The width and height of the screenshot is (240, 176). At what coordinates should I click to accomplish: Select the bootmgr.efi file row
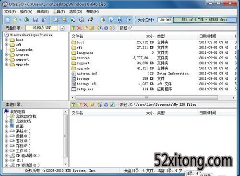click(153, 84)
